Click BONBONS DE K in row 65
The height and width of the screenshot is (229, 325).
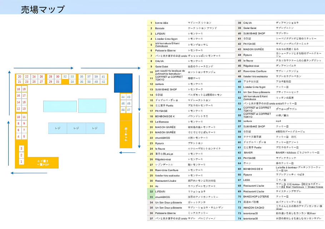[x=253, y=169]
